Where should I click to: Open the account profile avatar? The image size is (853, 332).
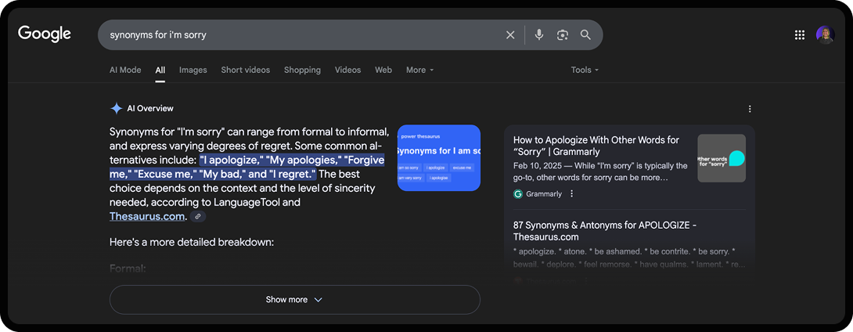coord(826,34)
